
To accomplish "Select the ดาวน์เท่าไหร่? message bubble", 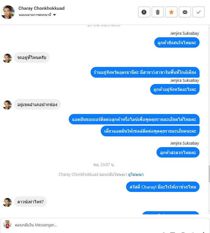I will coord(30,202).
